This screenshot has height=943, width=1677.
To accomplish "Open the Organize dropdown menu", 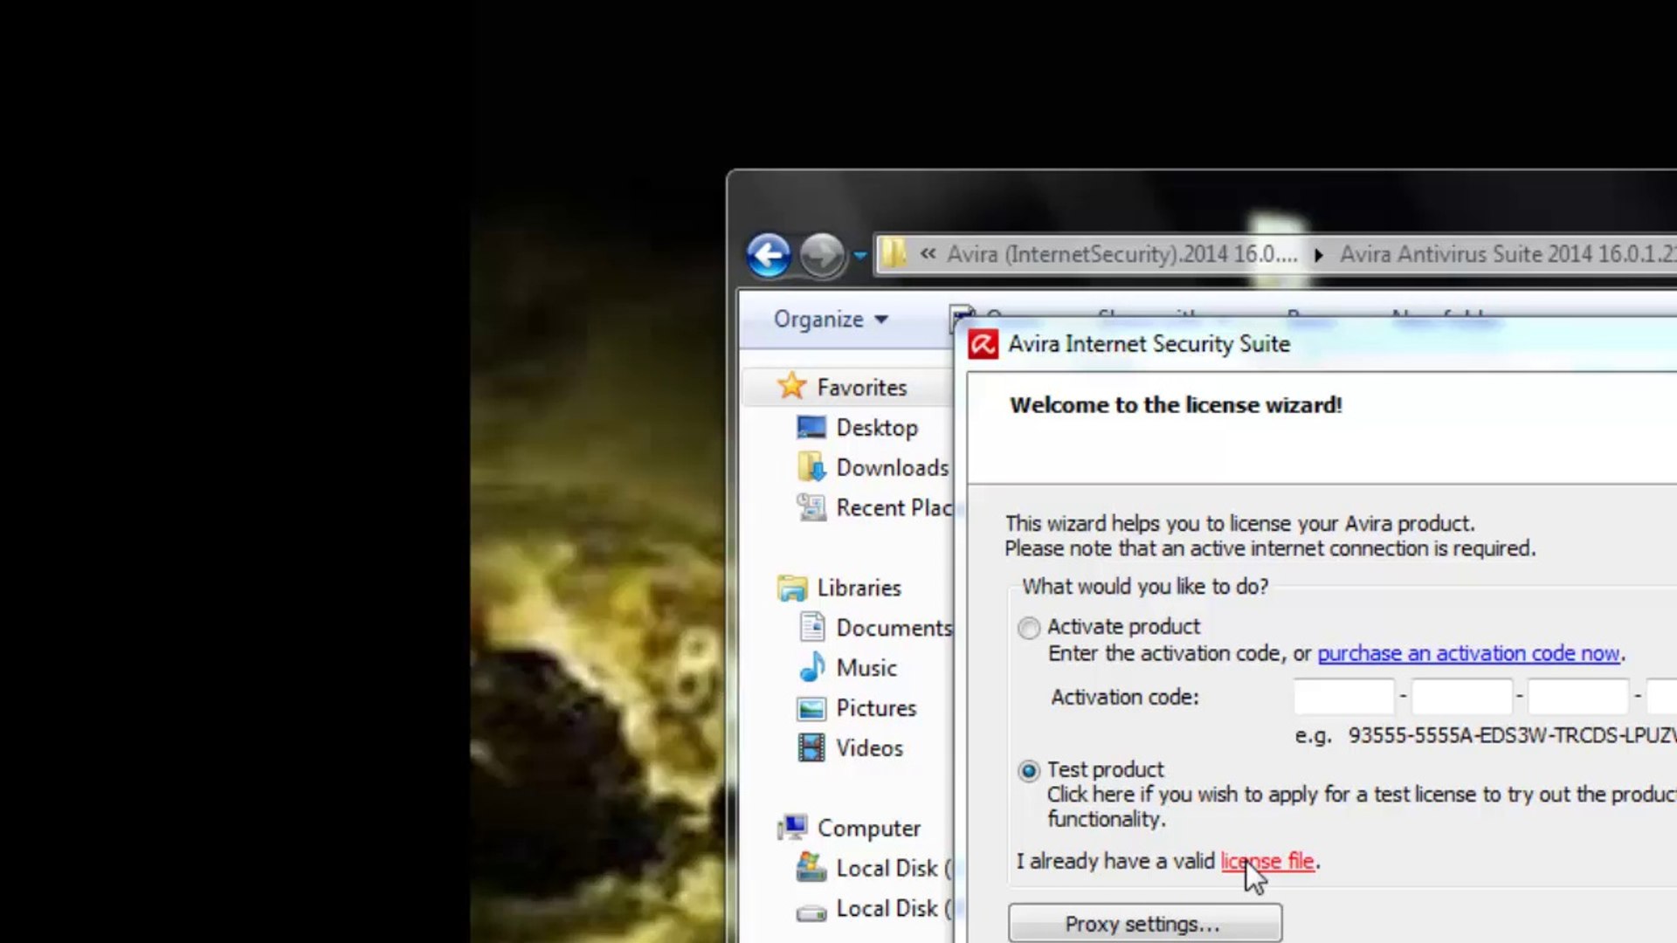I will click(x=830, y=320).
